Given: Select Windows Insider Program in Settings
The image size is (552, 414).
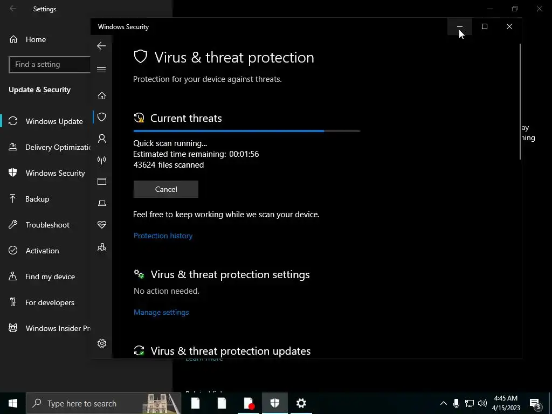Looking at the screenshot, I should coord(46,328).
